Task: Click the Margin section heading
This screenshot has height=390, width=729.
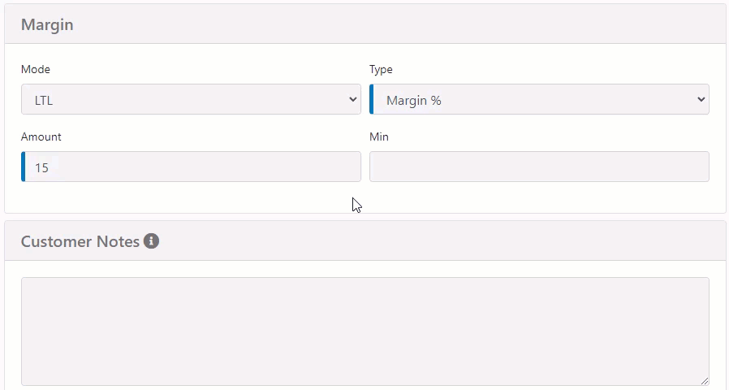Action: 47,24
